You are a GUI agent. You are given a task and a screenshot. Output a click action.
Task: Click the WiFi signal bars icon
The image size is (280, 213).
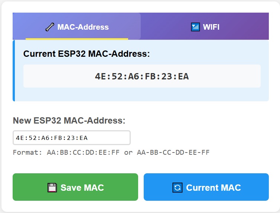(x=195, y=27)
